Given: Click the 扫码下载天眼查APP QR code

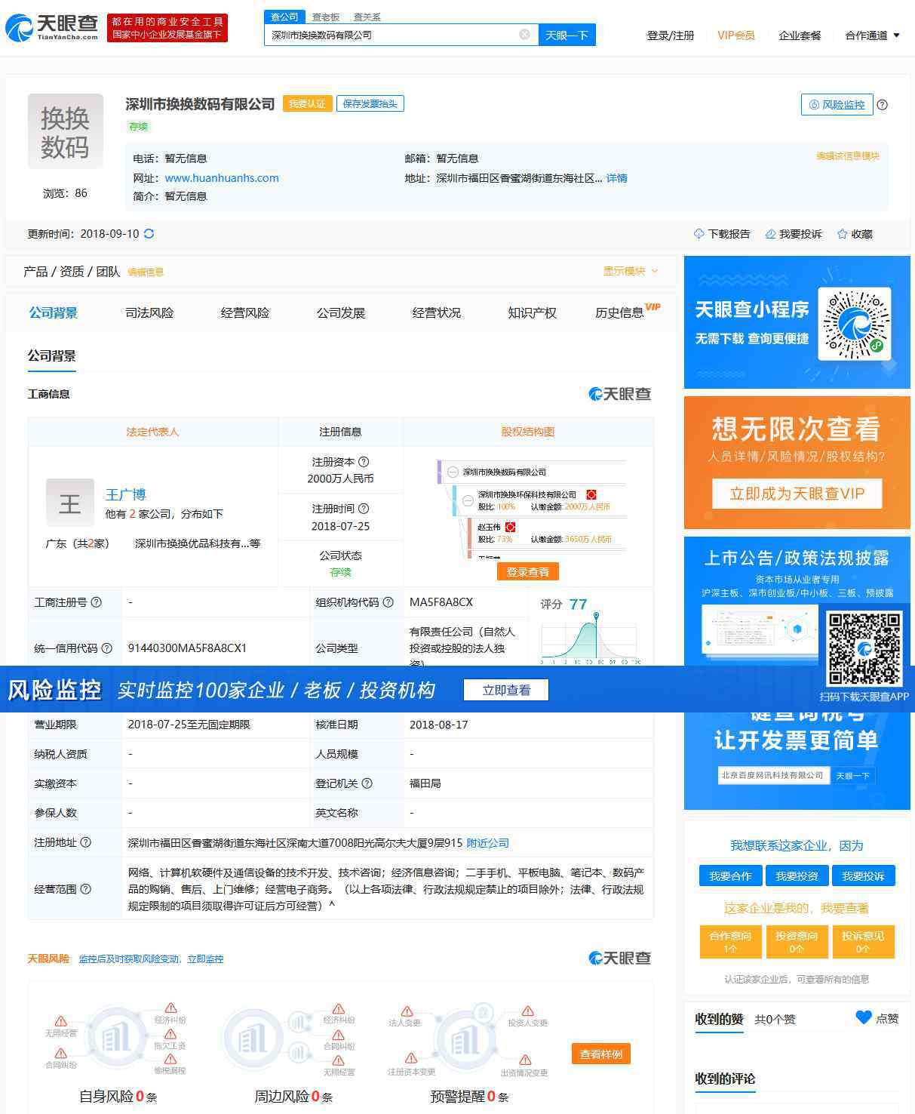Looking at the screenshot, I should pos(864,648).
